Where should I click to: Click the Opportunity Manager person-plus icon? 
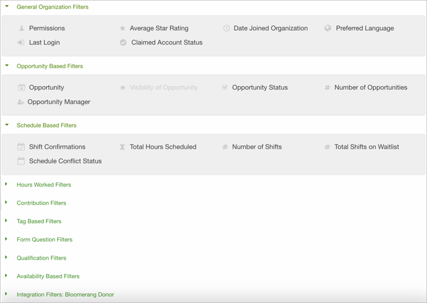coord(20,102)
